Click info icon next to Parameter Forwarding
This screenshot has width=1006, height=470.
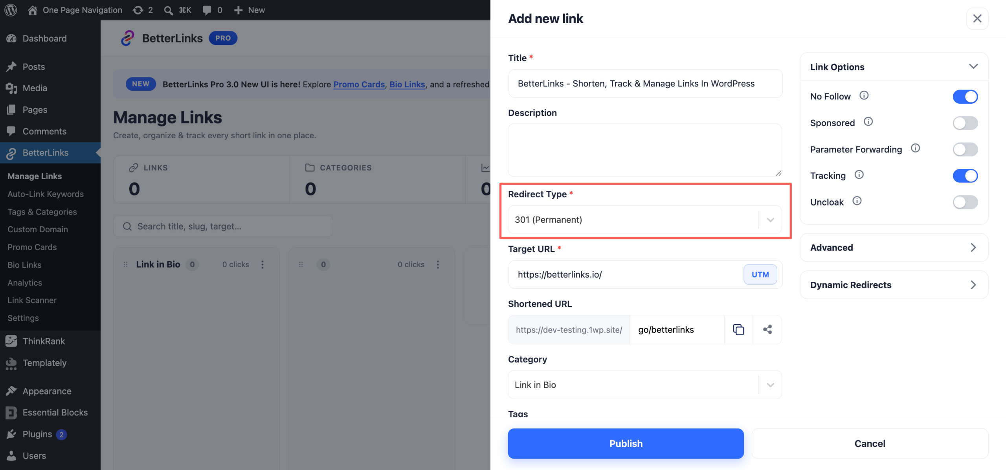click(915, 148)
